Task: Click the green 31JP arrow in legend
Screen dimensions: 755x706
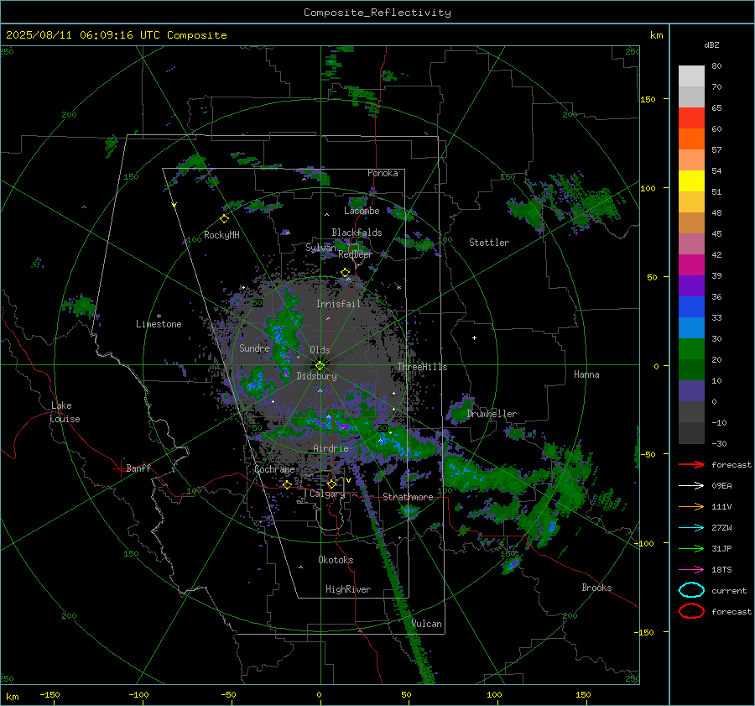Action: (x=691, y=548)
